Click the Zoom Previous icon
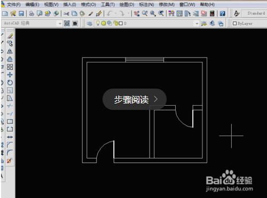The image size is (267, 198). [161, 13]
